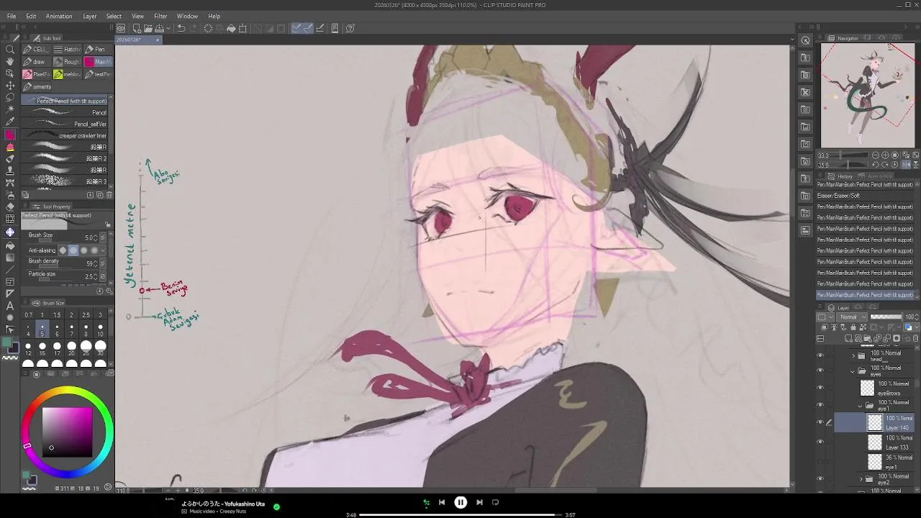Image resolution: width=921 pixels, height=518 pixels.
Task: Select the Hatching sub tool group
Action: (x=68, y=49)
